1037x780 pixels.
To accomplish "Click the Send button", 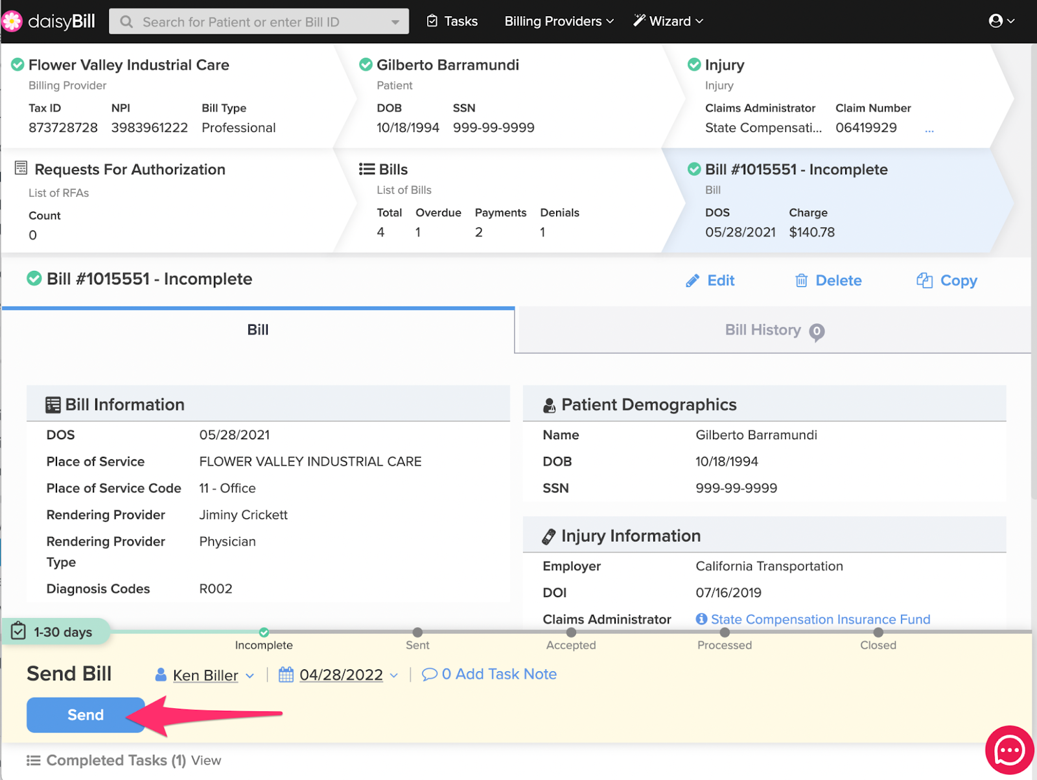I will 86,715.
